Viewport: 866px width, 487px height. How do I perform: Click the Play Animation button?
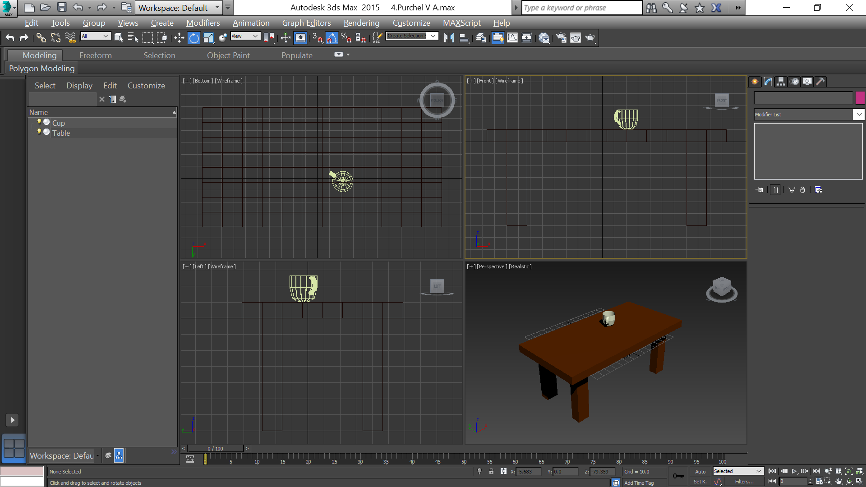(x=794, y=471)
